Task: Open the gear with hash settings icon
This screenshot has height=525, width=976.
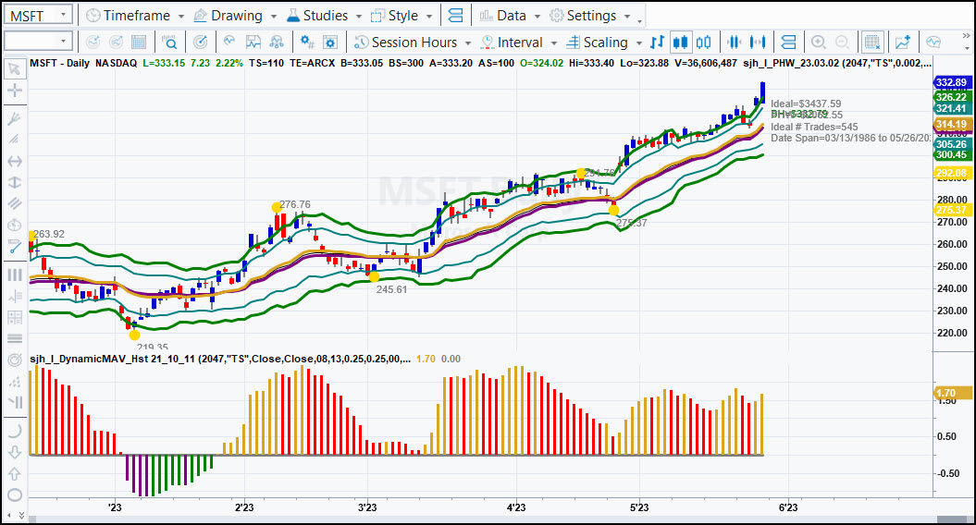Action: [307, 42]
